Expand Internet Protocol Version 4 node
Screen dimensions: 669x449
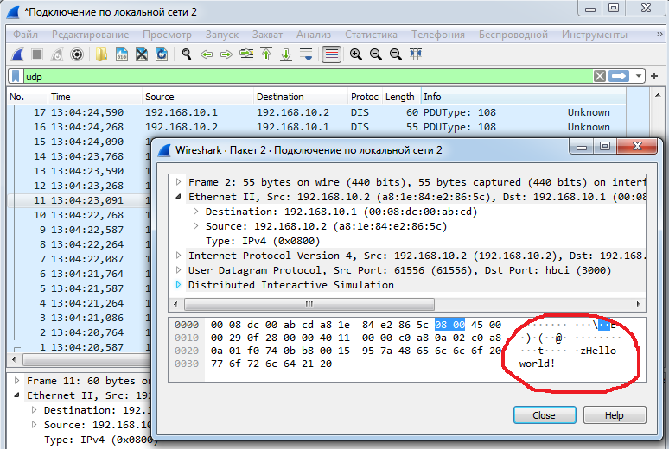179,256
